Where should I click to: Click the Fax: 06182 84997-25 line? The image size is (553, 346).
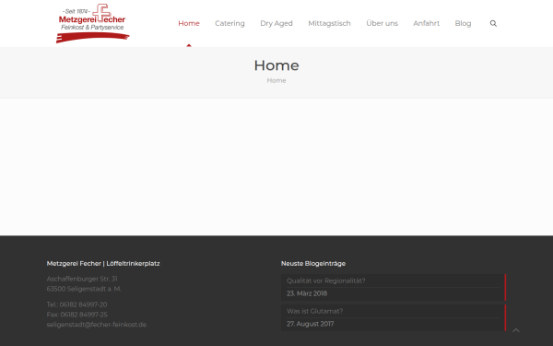(76, 315)
